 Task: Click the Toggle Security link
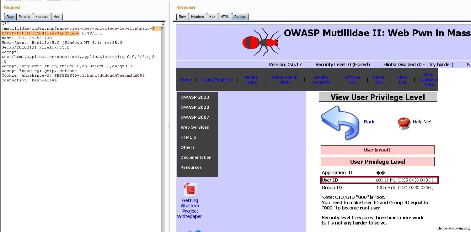tap(321, 80)
